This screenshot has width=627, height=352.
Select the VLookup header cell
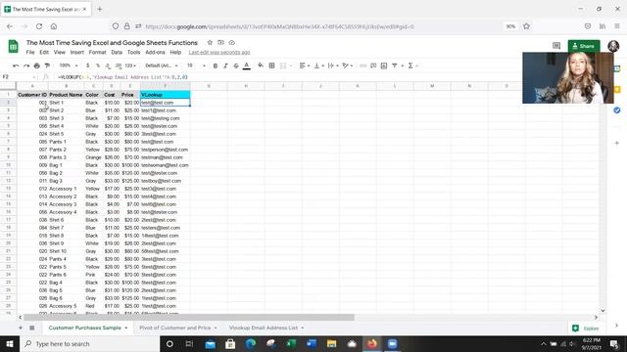tap(166, 95)
